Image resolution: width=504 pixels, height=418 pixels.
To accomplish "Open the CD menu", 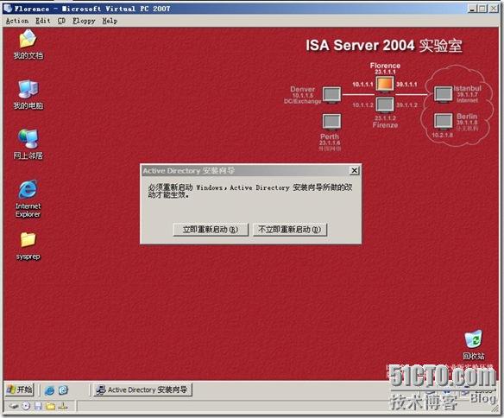I will pyautogui.click(x=61, y=21).
